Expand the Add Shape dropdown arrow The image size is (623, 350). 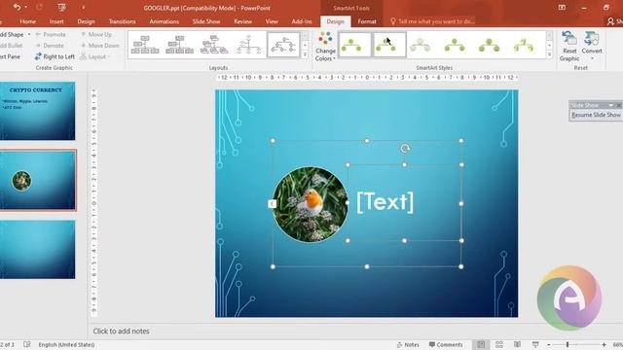pos(29,35)
